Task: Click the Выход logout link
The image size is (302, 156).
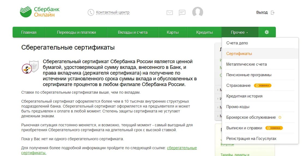Action: [262, 12]
